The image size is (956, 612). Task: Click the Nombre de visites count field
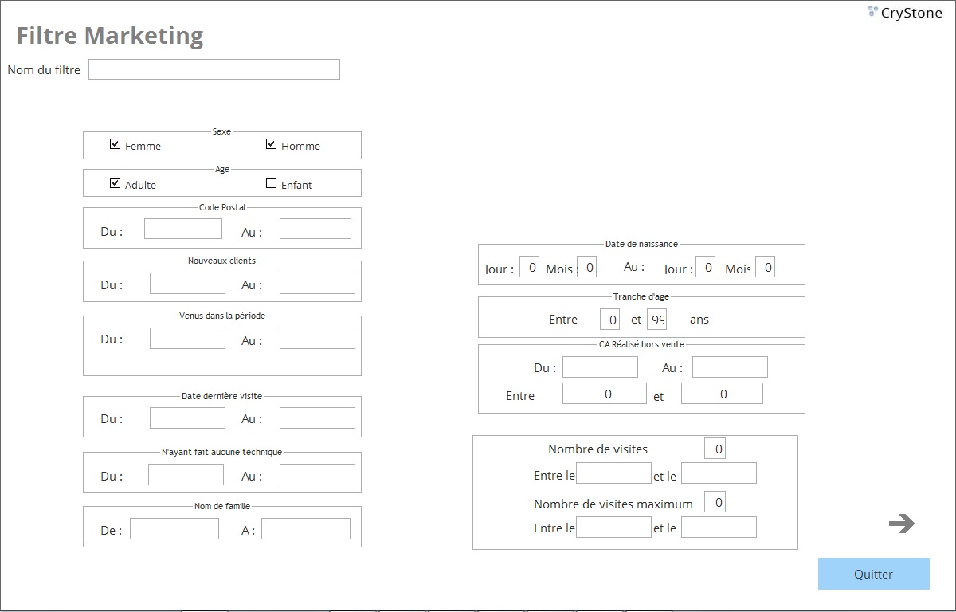coord(715,449)
